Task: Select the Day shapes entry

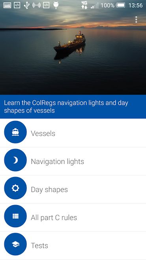Action: pos(73,189)
